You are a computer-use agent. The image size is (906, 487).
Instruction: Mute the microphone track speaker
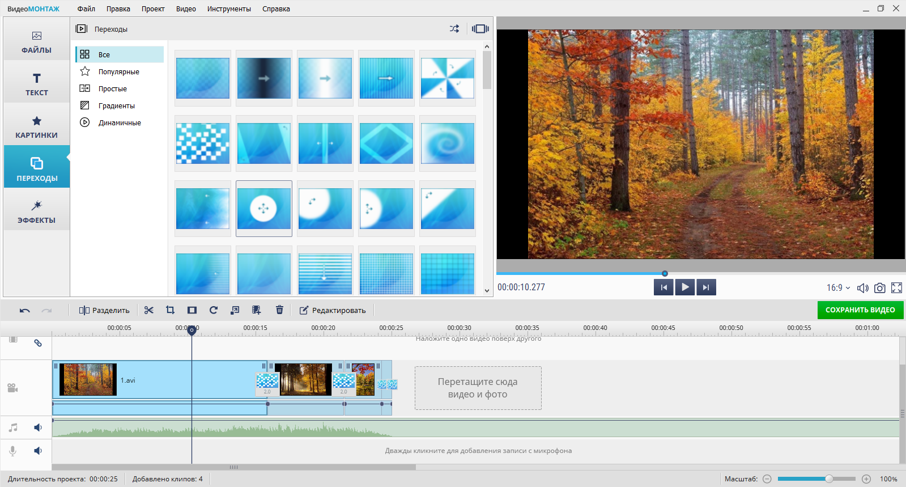[38, 451]
